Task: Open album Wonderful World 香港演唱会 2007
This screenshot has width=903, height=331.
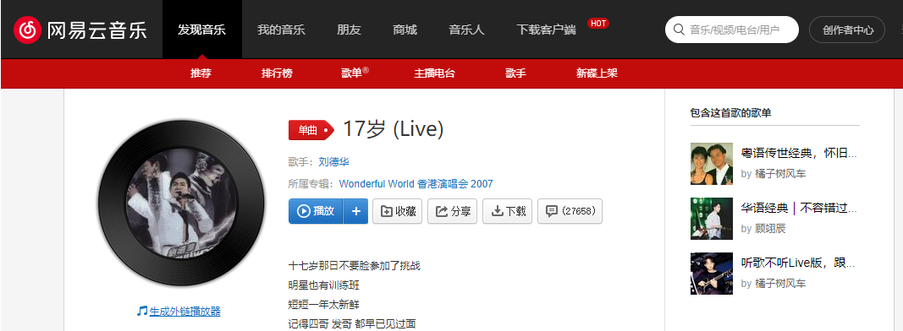Action: 416,184
